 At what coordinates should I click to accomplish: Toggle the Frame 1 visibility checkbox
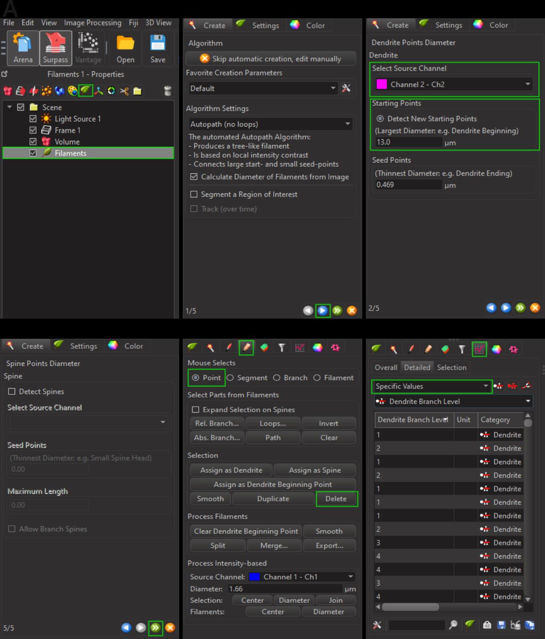[33, 130]
